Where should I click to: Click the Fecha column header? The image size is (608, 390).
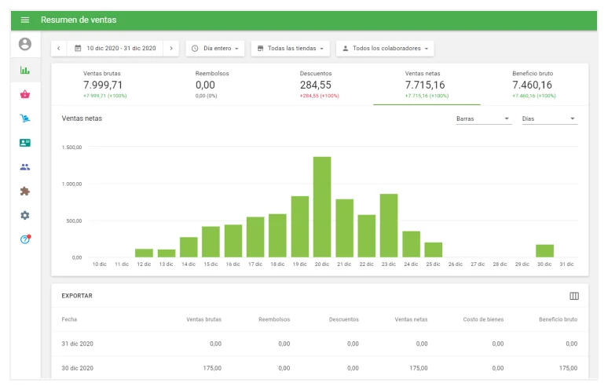coord(69,319)
